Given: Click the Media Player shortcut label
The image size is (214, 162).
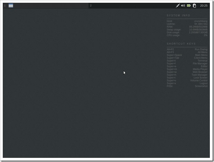Looking at the screenshot, I should tap(200, 69).
